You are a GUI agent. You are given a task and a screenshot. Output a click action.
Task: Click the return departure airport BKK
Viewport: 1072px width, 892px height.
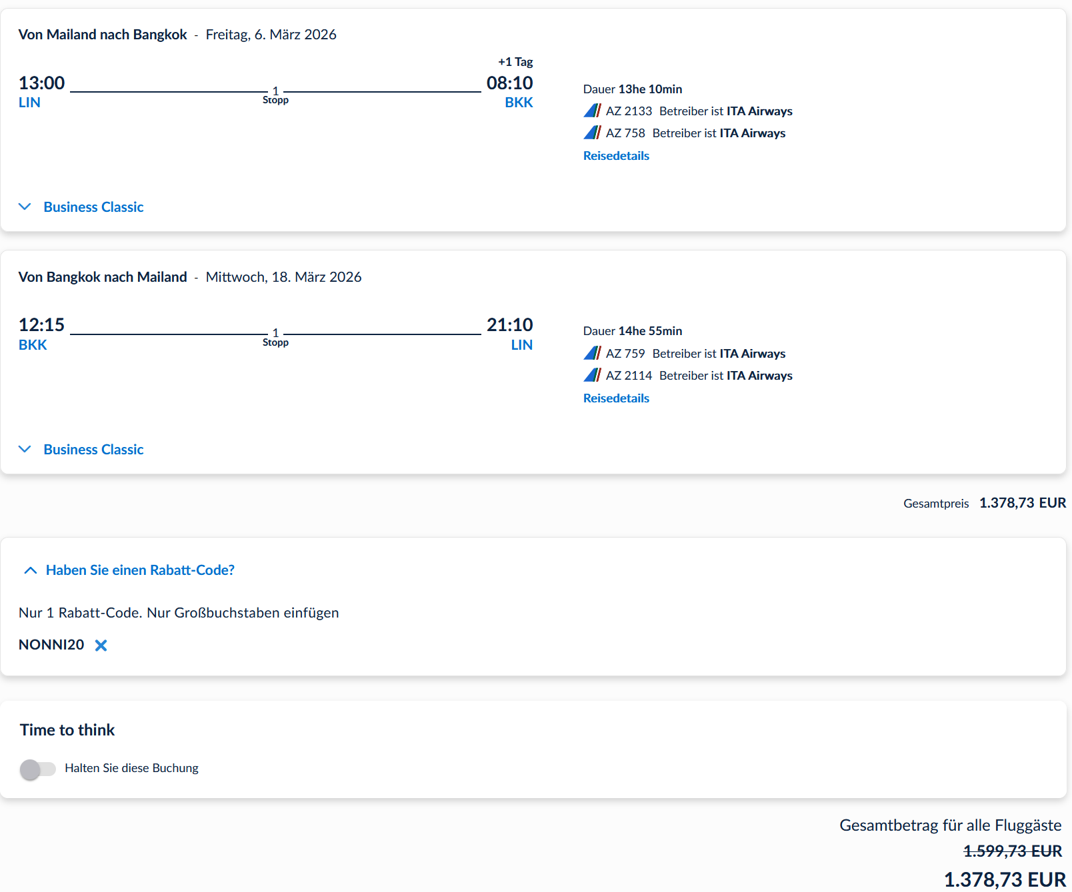[x=33, y=345]
